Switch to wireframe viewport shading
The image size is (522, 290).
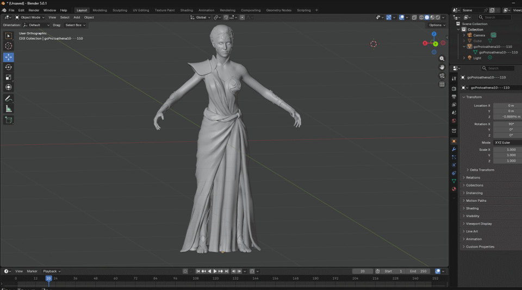click(421, 17)
